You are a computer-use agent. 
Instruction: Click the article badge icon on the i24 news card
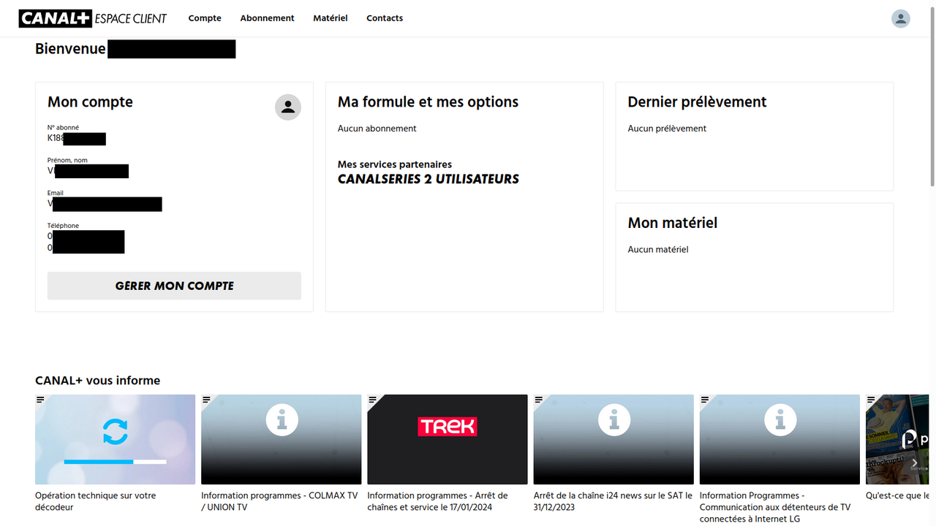(539, 400)
